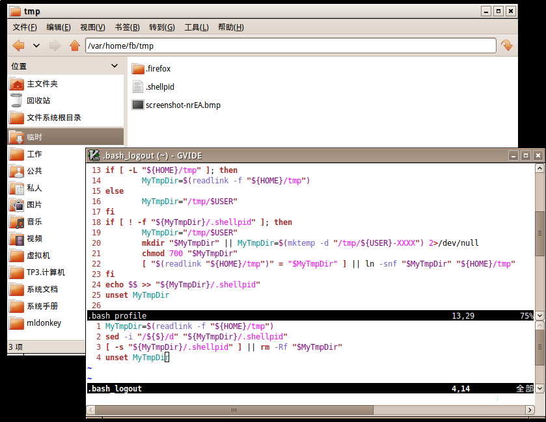Click the go/jump arrow beside path bar

tap(507, 46)
